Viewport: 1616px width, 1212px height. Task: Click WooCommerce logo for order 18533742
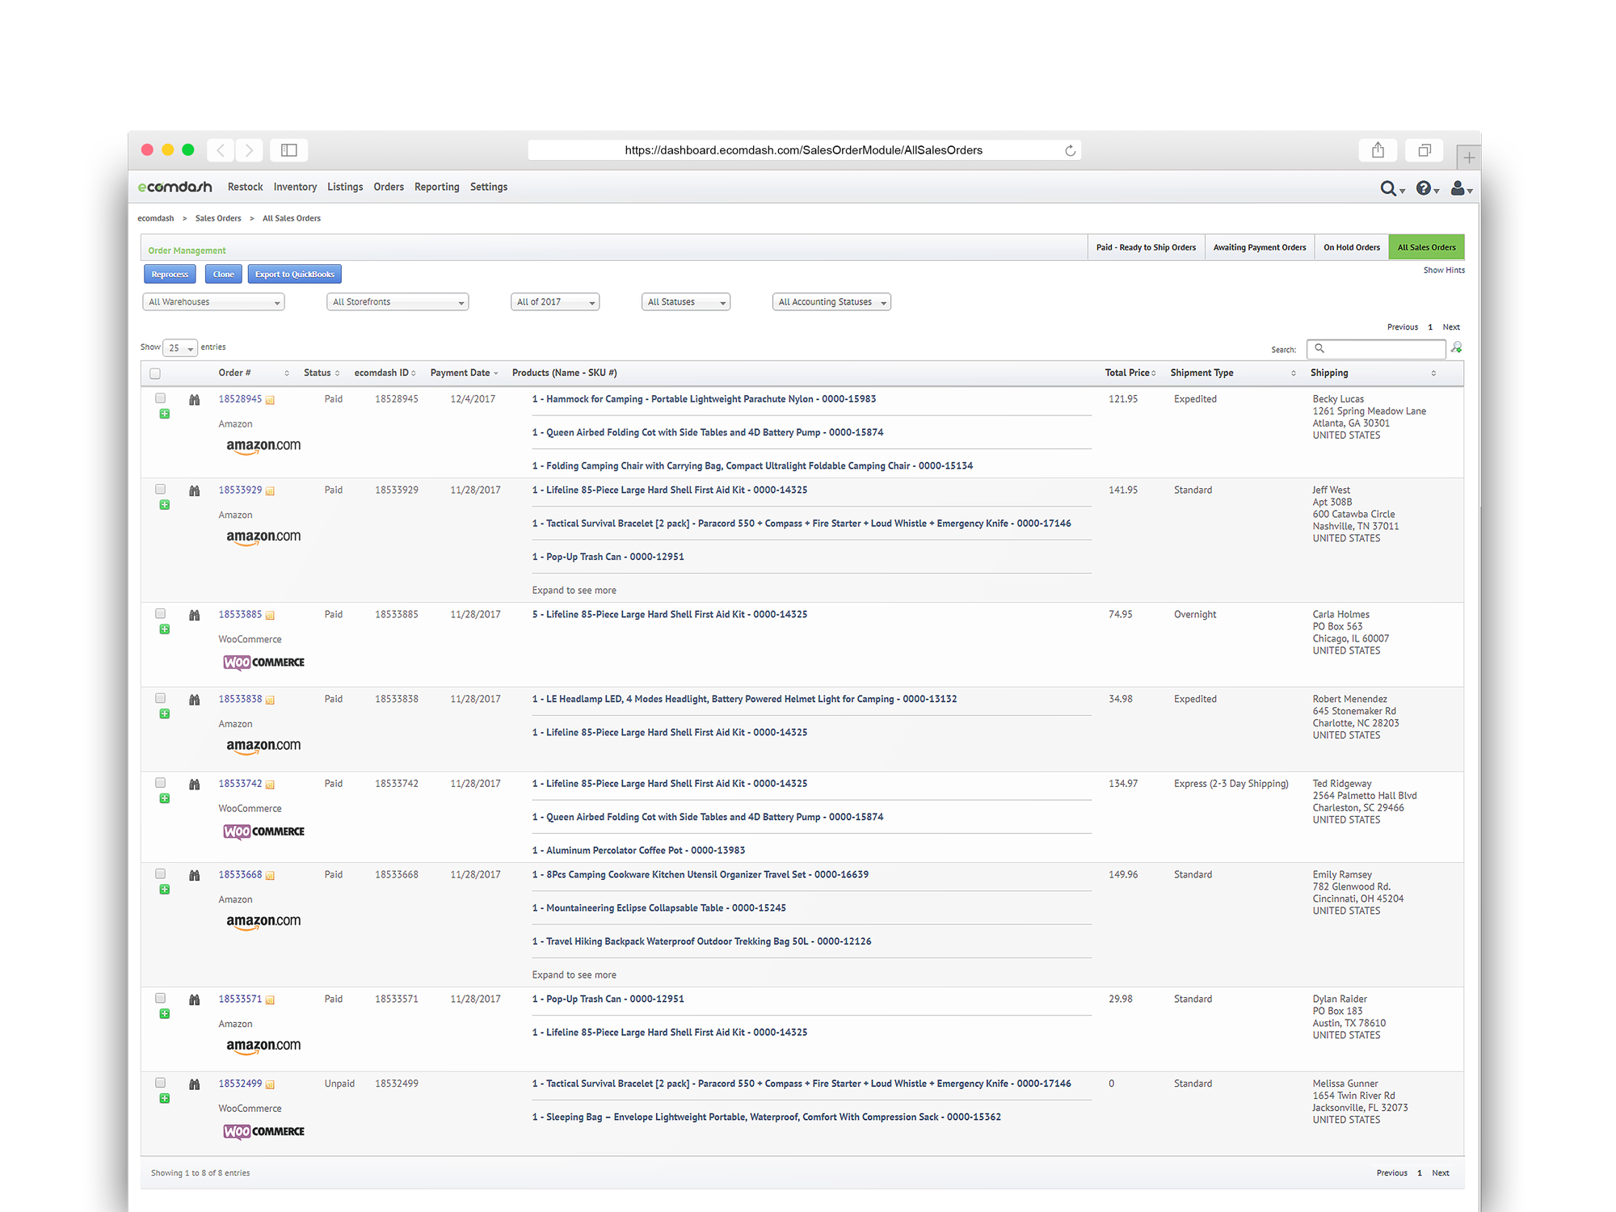tap(263, 831)
